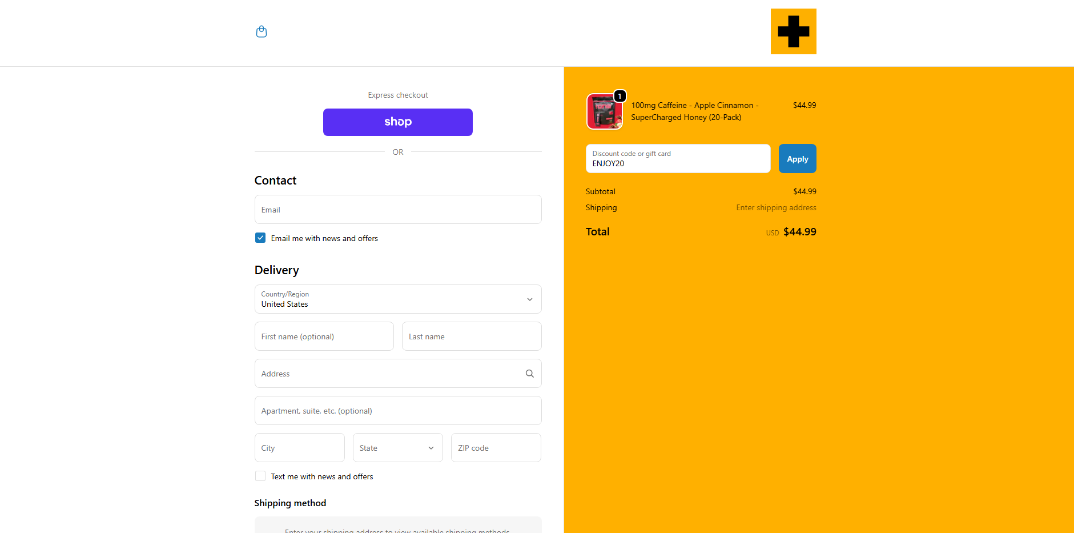Focus the Email input field
This screenshot has height=533, width=1074.
tap(398, 210)
